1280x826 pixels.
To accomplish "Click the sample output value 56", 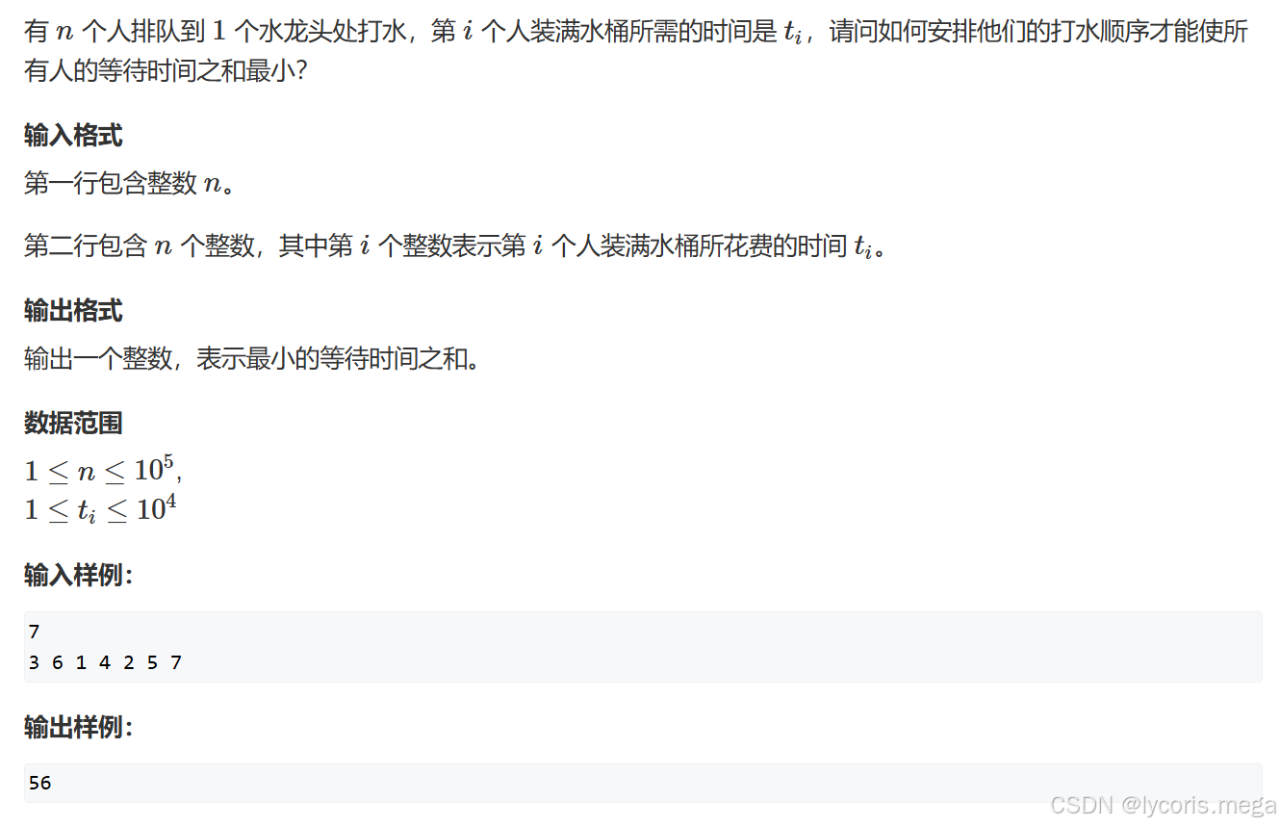I will 39,783.
